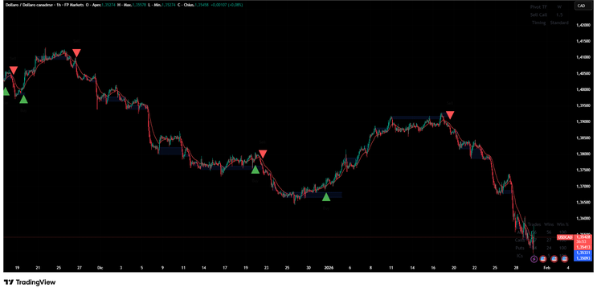Click the red Sell triangle near November 27

(x=76, y=53)
